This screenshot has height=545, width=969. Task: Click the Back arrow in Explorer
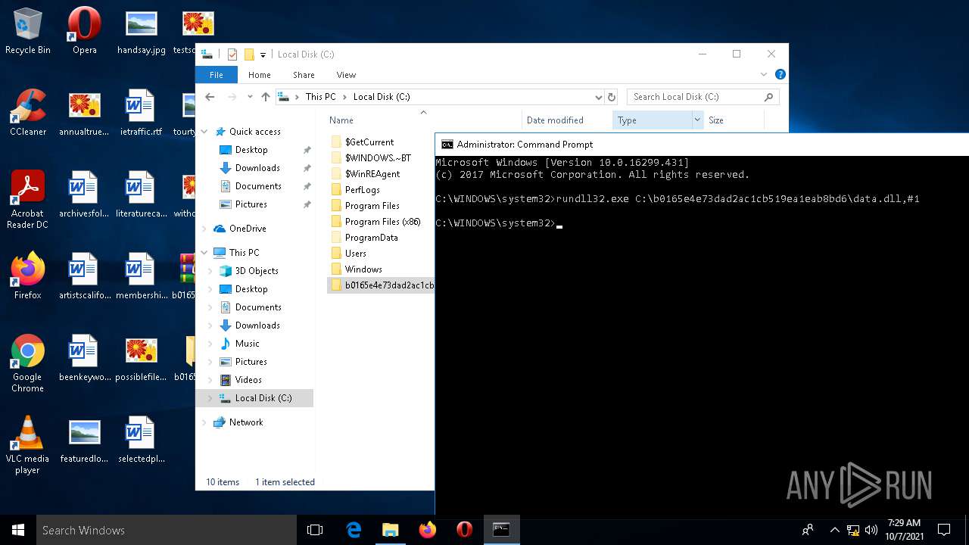pos(210,97)
